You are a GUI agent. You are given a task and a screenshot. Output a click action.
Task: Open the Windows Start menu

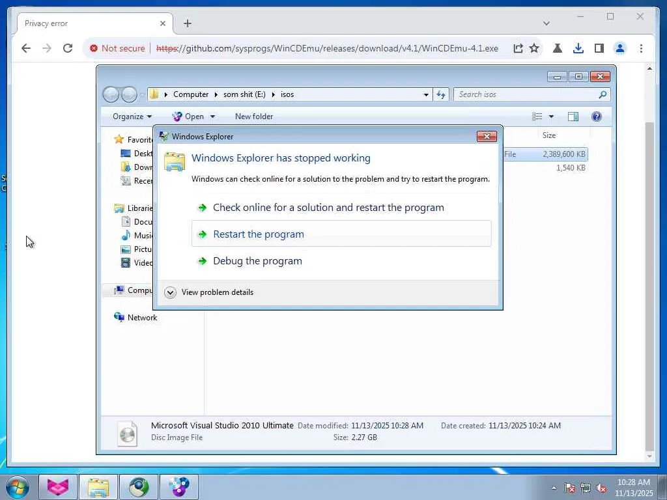coord(17,487)
